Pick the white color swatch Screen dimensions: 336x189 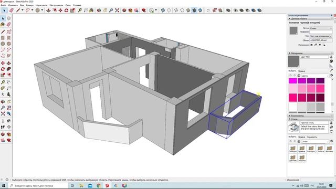(293, 107)
